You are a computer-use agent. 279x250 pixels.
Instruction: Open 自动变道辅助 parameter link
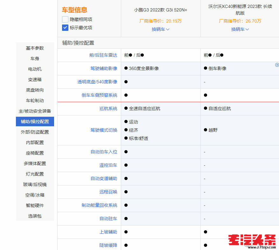tap(104, 178)
